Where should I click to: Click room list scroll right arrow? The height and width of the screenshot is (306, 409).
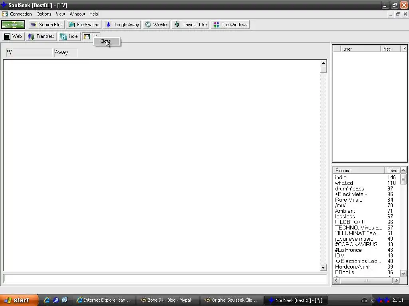tap(397, 280)
